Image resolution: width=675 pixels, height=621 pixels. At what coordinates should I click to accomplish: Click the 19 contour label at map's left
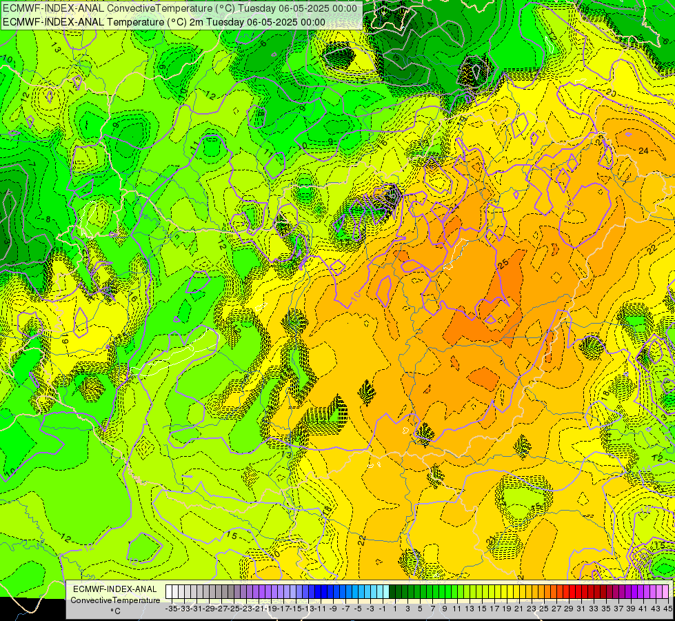click(65, 340)
